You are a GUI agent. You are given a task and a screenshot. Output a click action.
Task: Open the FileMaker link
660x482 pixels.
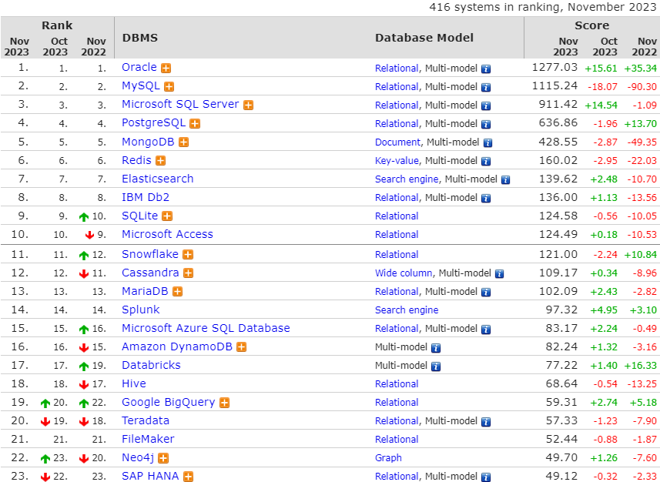tap(148, 440)
